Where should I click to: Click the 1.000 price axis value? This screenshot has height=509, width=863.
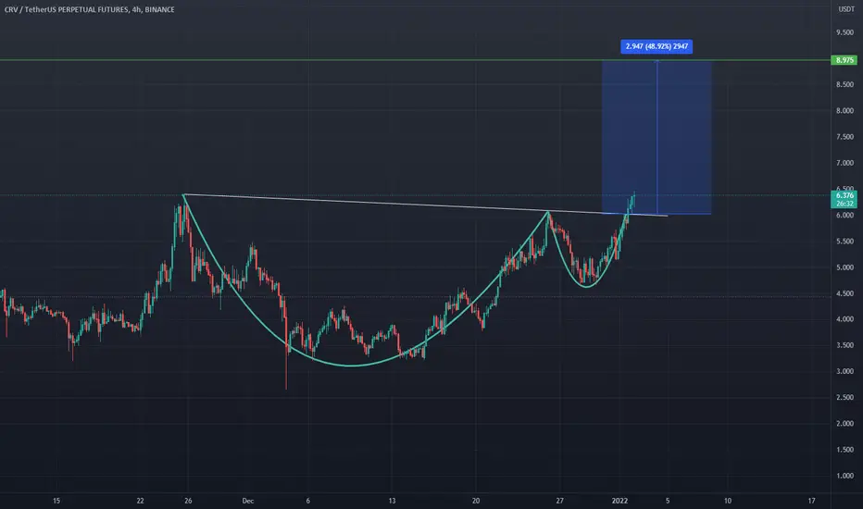844,476
